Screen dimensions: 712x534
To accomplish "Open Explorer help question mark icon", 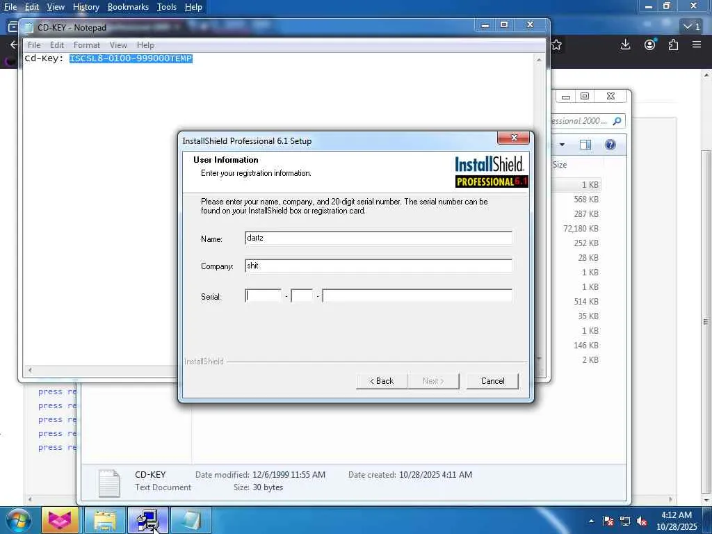I will tap(610, 145).
